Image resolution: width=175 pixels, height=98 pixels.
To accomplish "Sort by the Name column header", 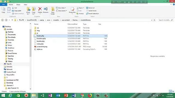I will click(x=36, y=24).
